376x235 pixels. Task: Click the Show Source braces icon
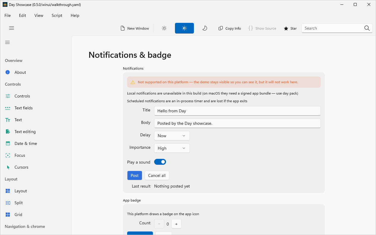(x=251, y=28)
